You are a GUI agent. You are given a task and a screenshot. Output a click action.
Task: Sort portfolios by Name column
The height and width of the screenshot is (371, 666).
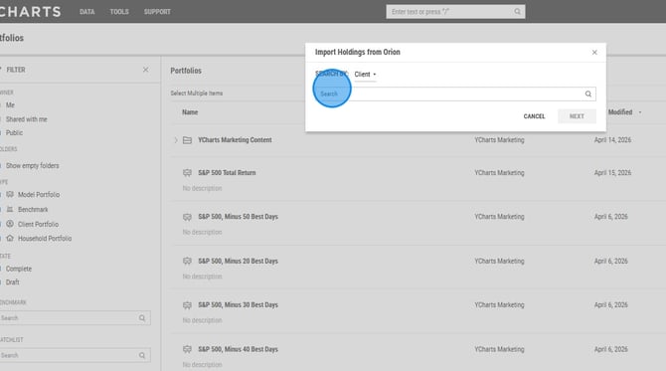click(190, 112)
